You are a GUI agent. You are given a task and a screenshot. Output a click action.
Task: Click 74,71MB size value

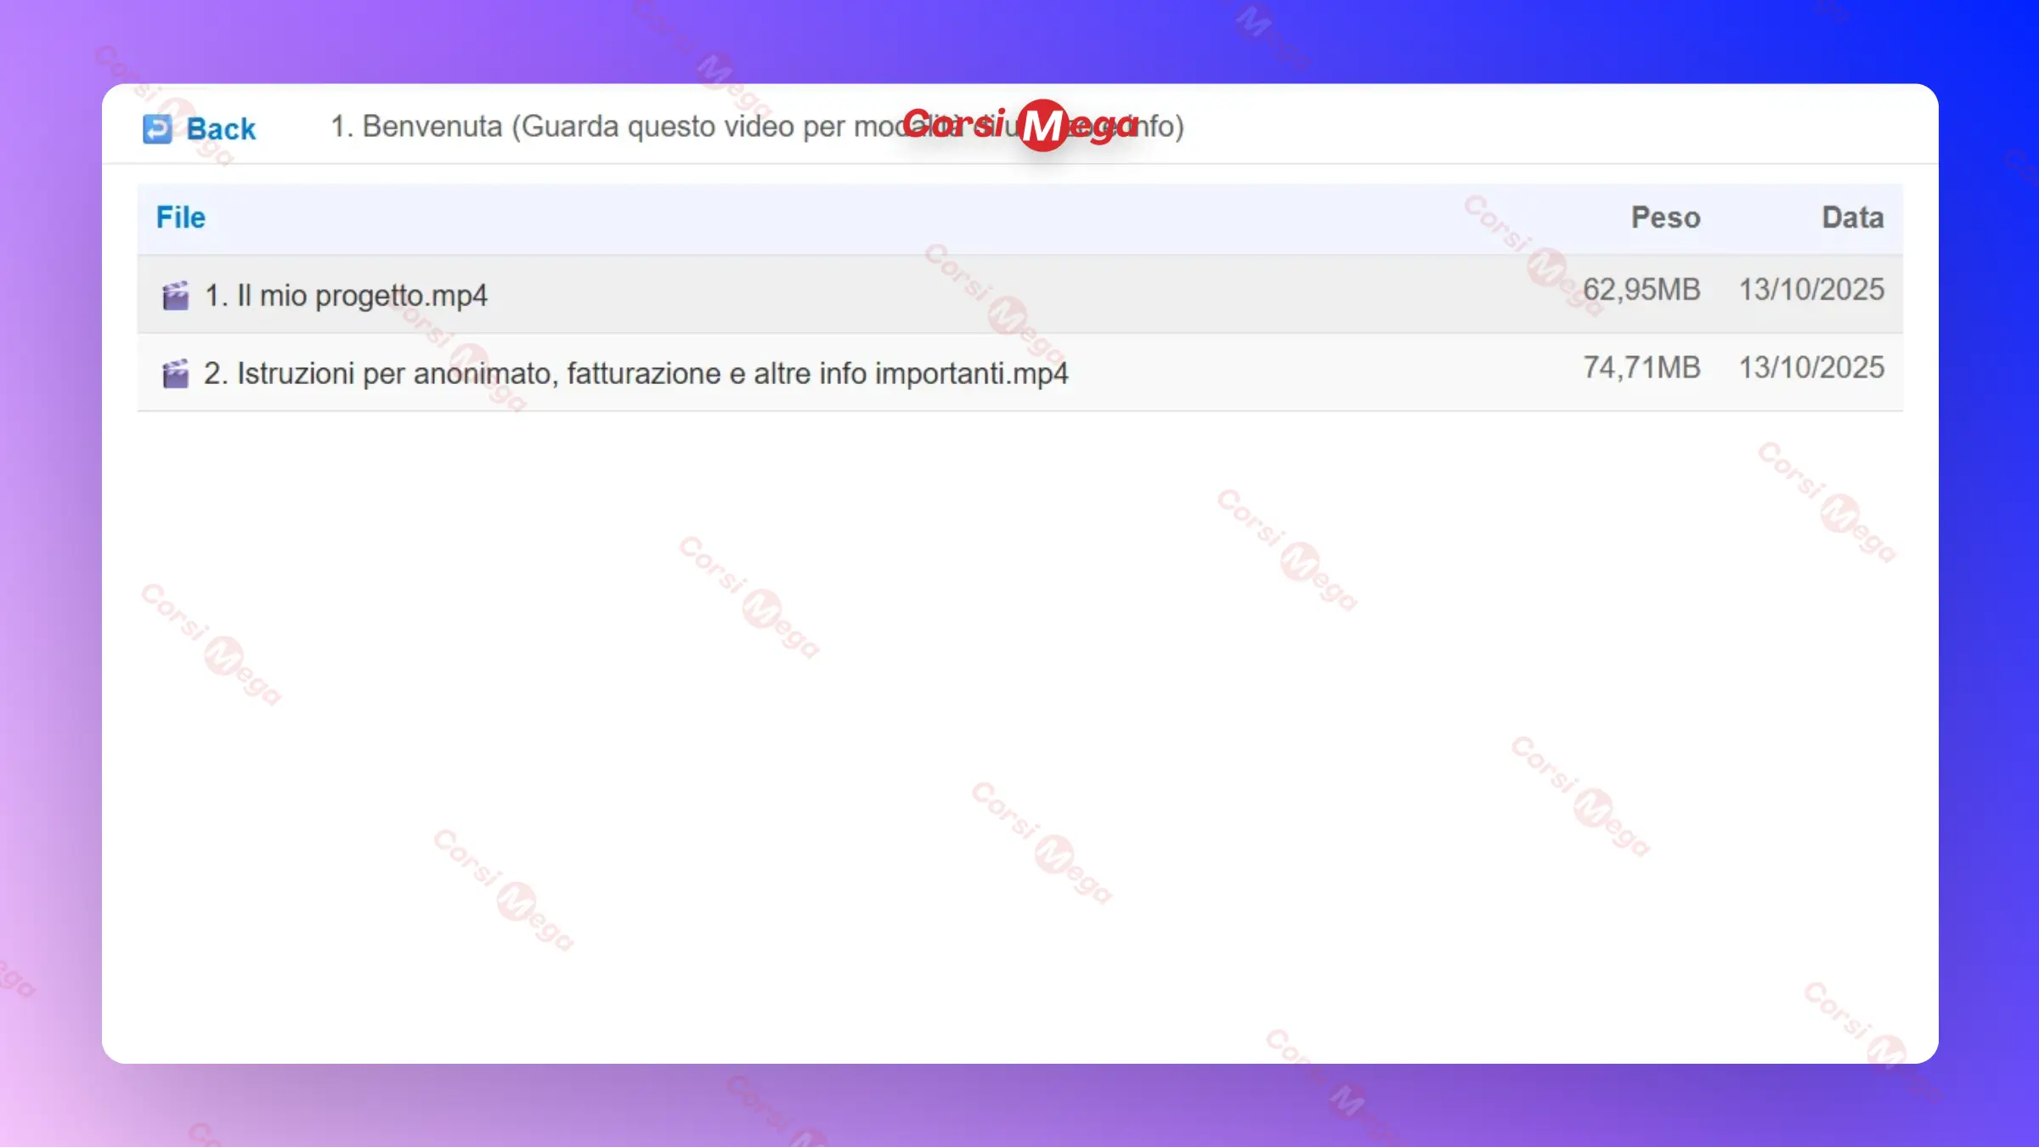click(x=1641, y=368)
